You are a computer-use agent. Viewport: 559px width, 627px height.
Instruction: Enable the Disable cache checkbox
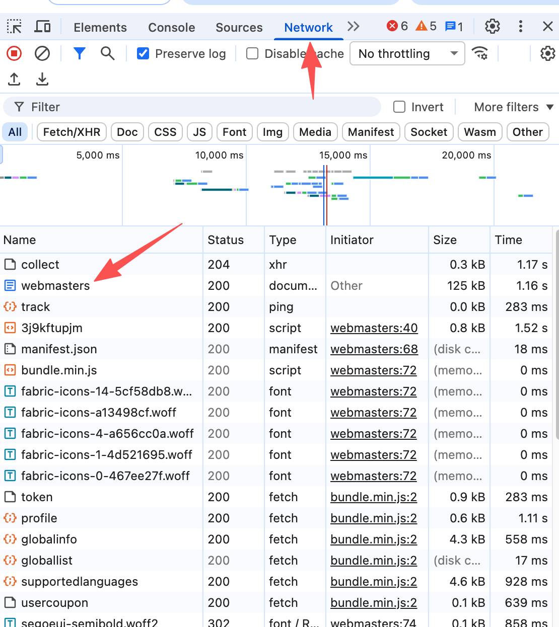coord(252,53)
